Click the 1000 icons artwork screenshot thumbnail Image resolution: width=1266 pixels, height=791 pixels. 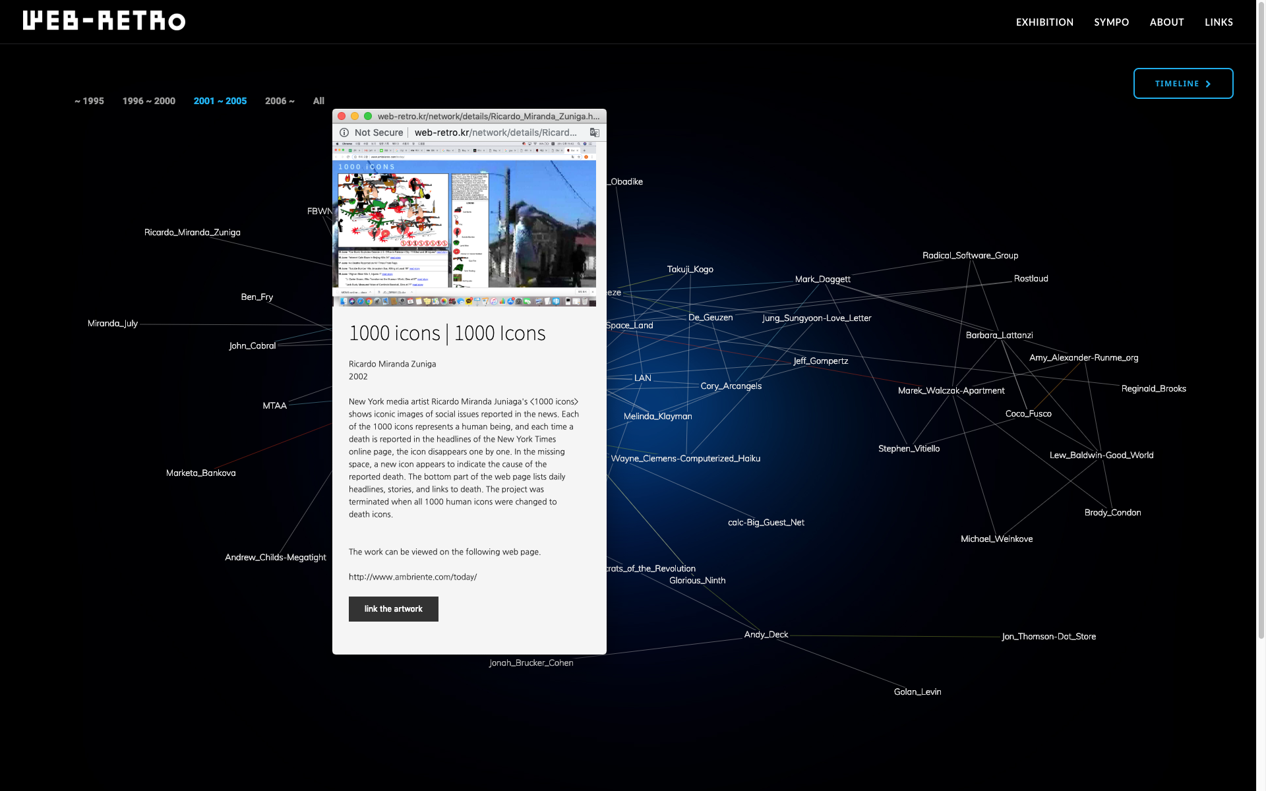pos(464,224)
